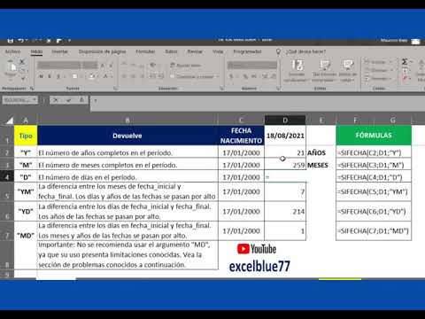Image resolution: width=425 pixels, height=319 pixels.
Task: Open Número group dialog launcher
Action: tap(278, 89)
